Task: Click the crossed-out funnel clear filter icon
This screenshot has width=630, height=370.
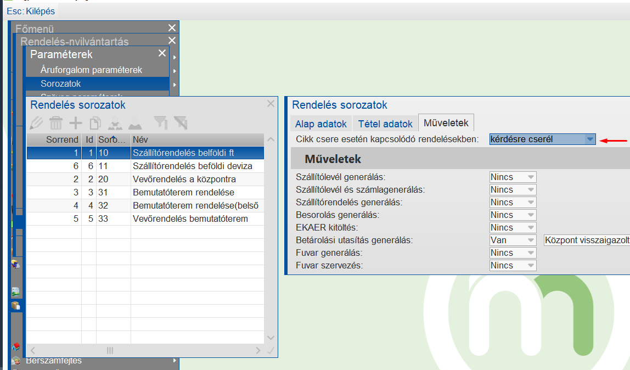Action: (180, 122)
